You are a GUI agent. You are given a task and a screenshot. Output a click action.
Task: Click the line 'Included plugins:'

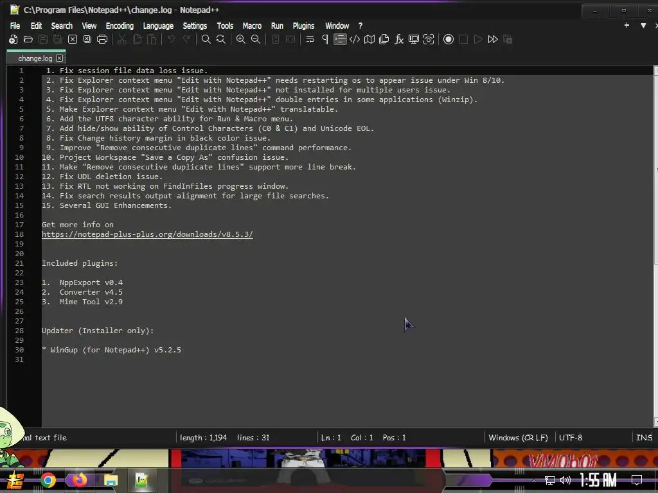80,263
